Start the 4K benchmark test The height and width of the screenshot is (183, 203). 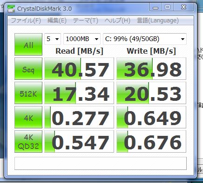point(28,117)
